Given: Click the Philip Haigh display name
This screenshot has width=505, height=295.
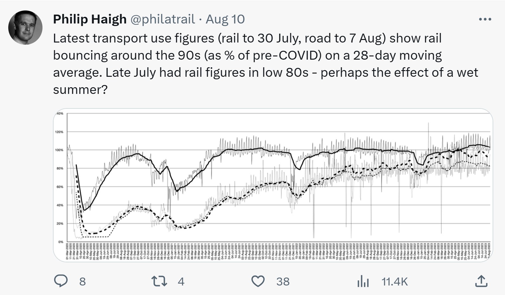Looking at the screenshot, I should pos(90,19).
